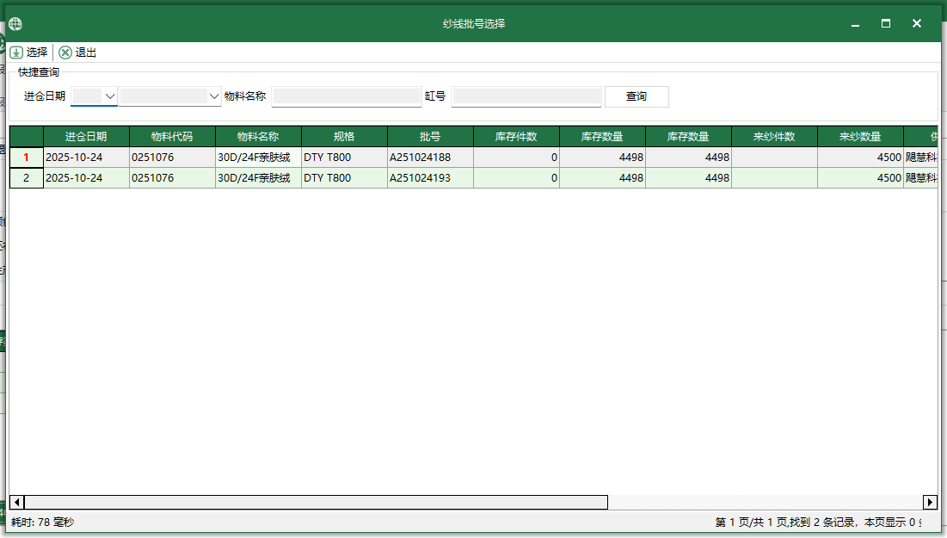
Task: Select batch row A251024193
Action: tap(430, 178)
